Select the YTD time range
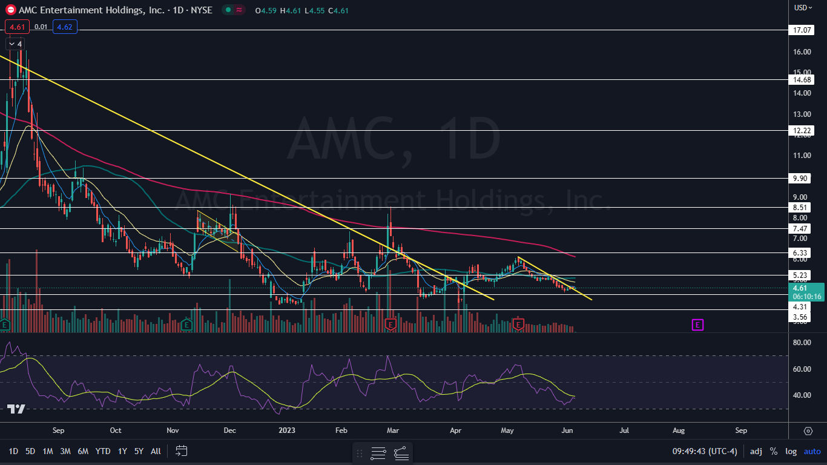Viewport: 827px width, 465px height. tap(103, 451)
